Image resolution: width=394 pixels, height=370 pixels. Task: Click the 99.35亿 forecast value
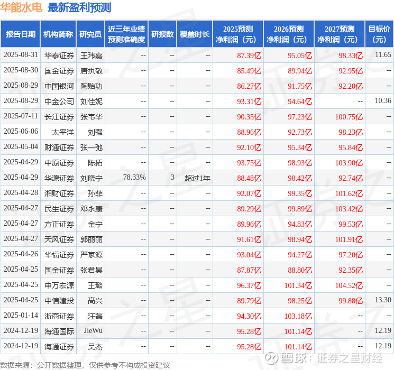click(300, 193)
